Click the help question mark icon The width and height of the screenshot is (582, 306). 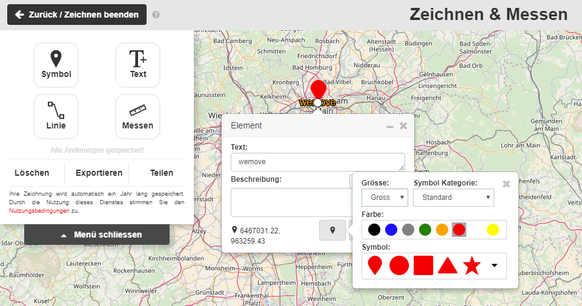pyautogui.click(x=156, y=15)
